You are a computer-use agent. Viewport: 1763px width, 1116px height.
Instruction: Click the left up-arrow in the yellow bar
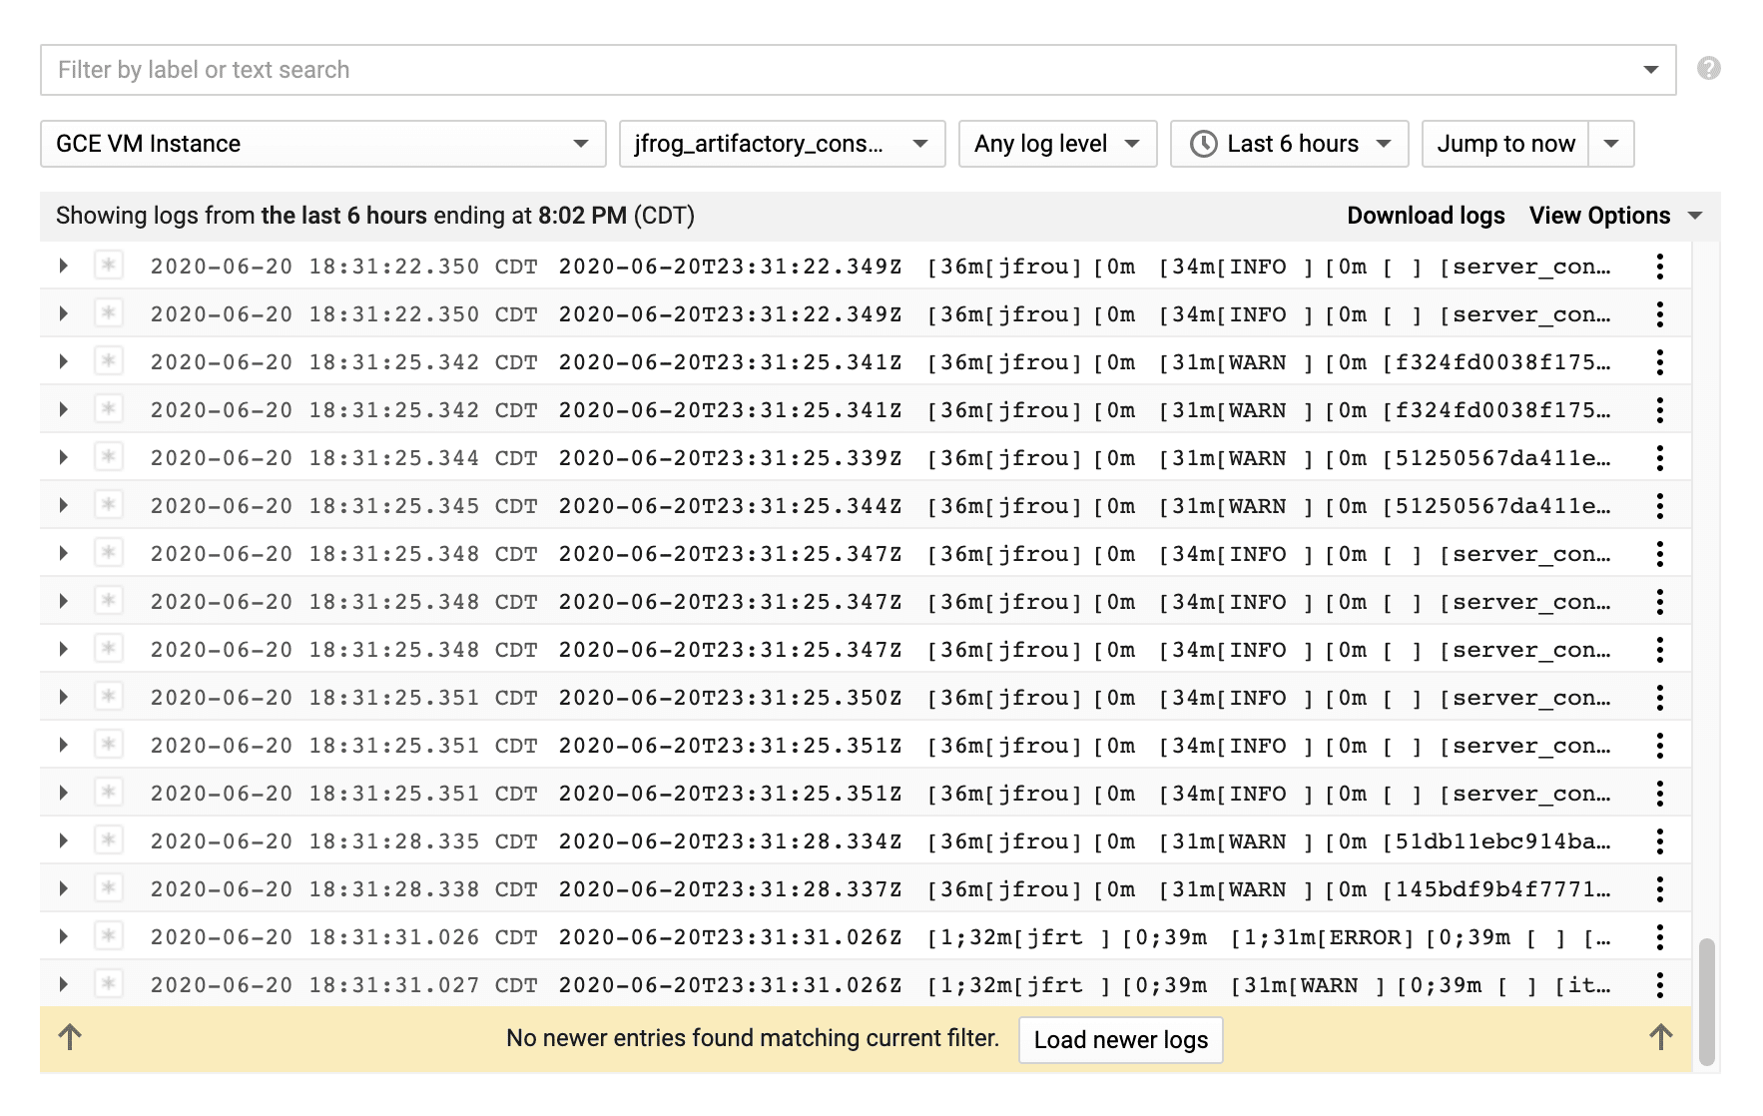[70, 1037]
